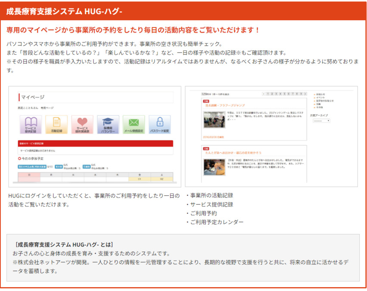Click the red 活動 tag on first activity post
Image resolution: width=367 pixels, height=291 pixels.
[x=206, y=101]
